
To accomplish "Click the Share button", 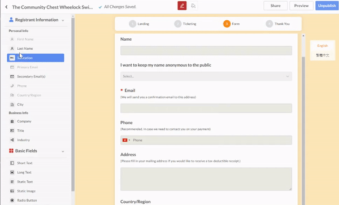I will pyautogui.click(x=276, y=6).
